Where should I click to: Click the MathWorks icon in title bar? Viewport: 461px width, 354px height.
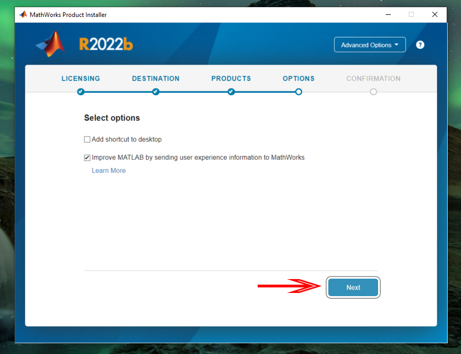(23, 14)
